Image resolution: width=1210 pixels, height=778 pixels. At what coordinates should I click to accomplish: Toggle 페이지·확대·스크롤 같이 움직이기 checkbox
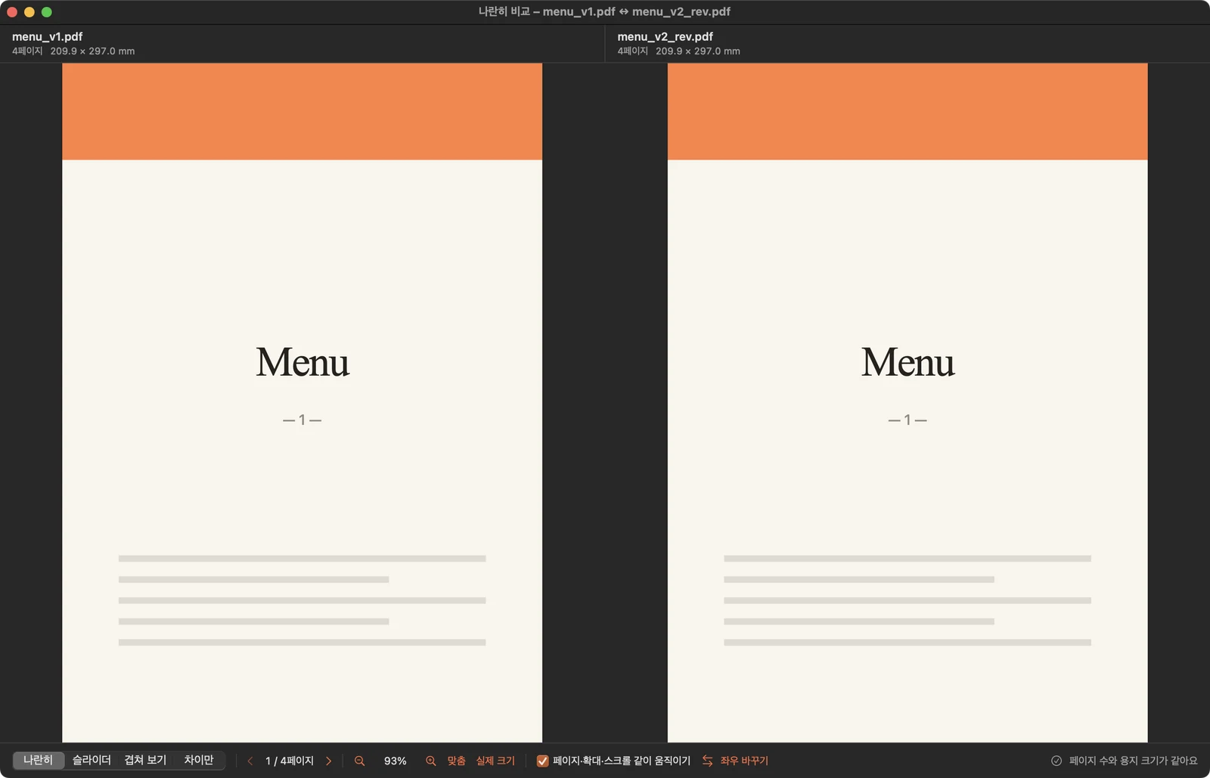coord(542,761)
